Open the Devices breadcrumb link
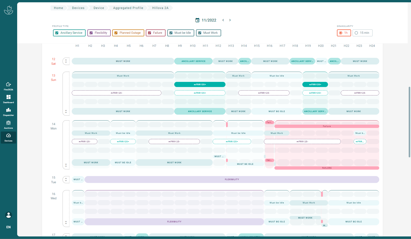The image size is (411, 239). (78, 8)
